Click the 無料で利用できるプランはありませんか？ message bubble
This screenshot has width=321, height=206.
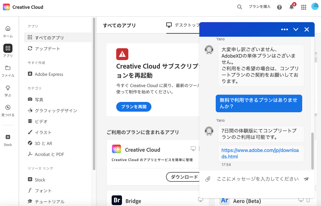pos(259,103)
